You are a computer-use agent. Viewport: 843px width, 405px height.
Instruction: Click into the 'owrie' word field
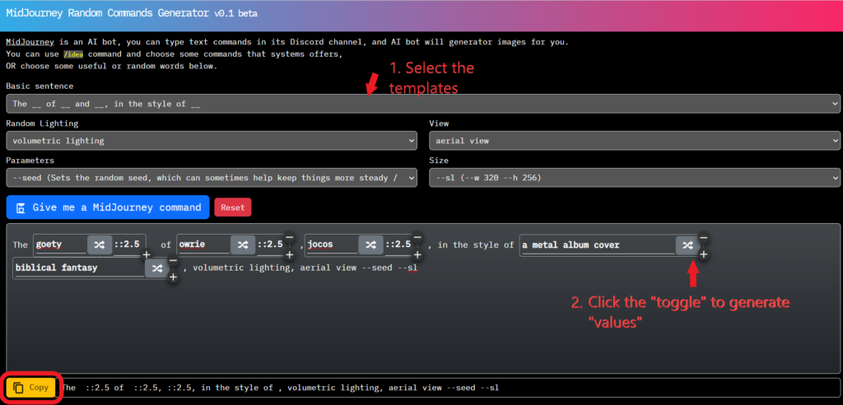pos(204,244)
